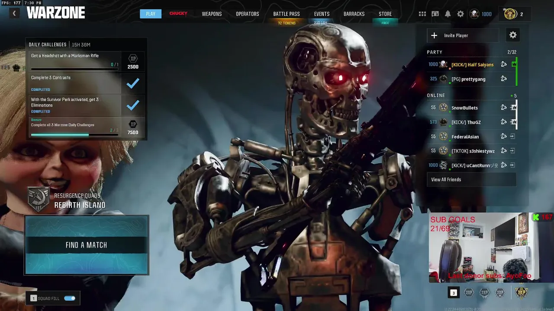The height and width of the screenshot is (311, 554).
Task: Click the key 3 token prompt
Action: click(454, 293)
